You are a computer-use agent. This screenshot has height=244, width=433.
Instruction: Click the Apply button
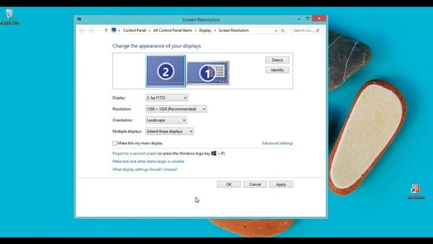(x=281, y=184)
